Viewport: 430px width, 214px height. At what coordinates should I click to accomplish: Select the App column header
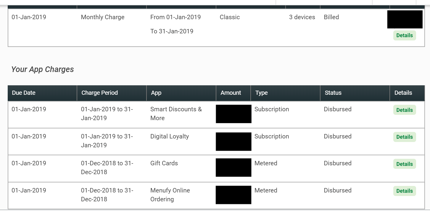[156, 93]
